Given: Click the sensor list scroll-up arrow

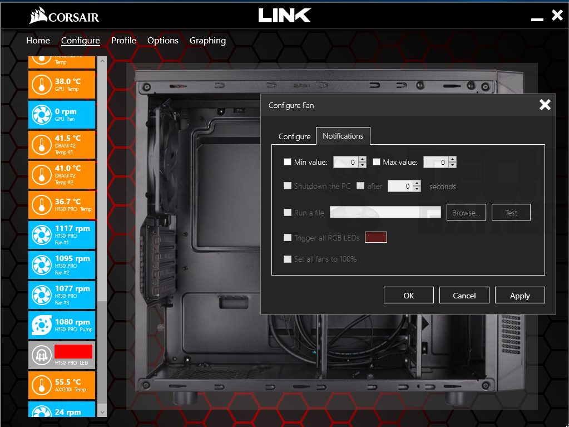Looking at the screenshot, I should pyautogui.click(x=102, y=61).
